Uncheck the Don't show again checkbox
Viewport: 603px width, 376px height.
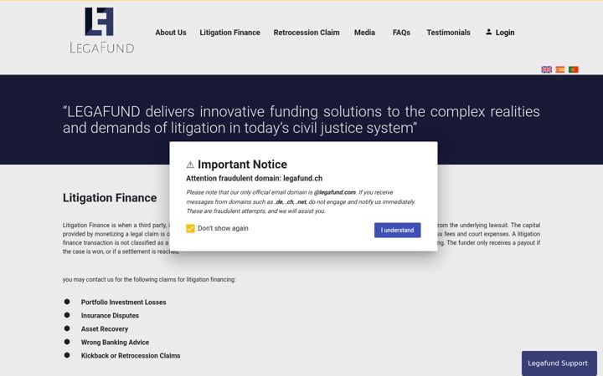coord(190,229)
